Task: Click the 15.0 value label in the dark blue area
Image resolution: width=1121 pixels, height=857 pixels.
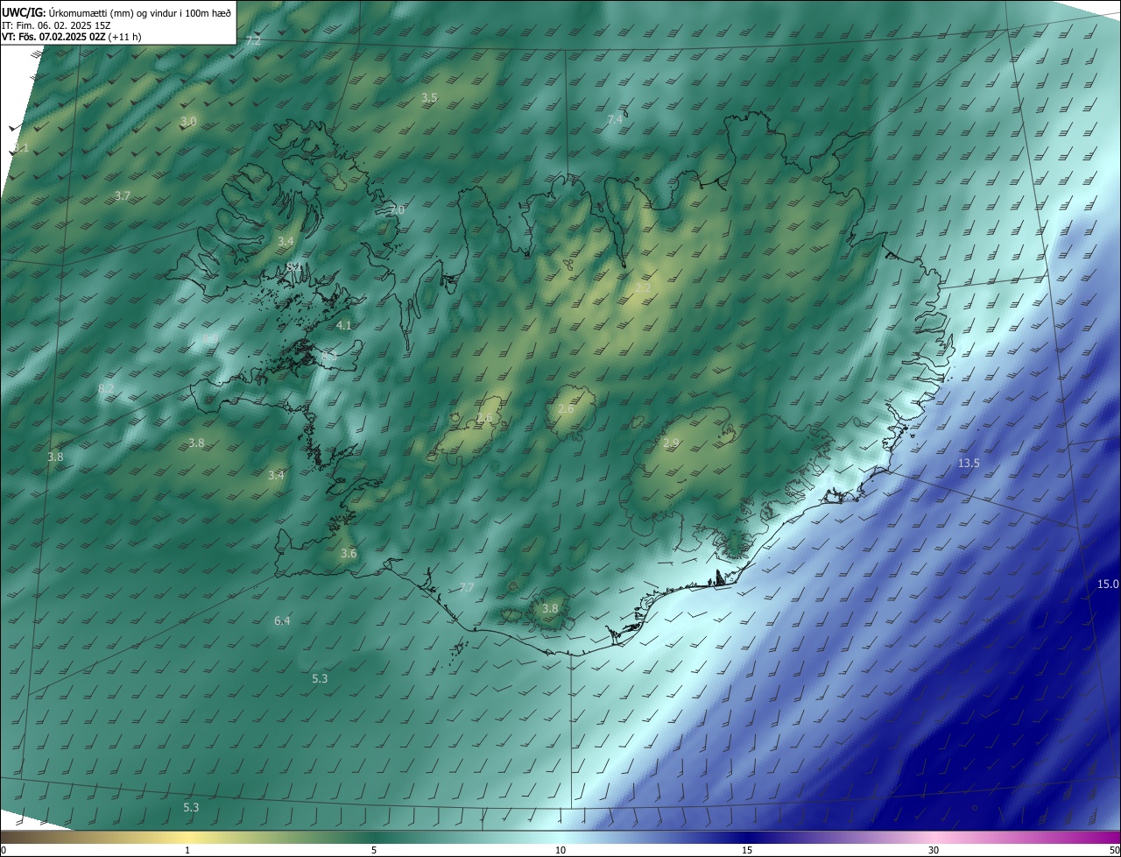Action: tap(1108, 584)
